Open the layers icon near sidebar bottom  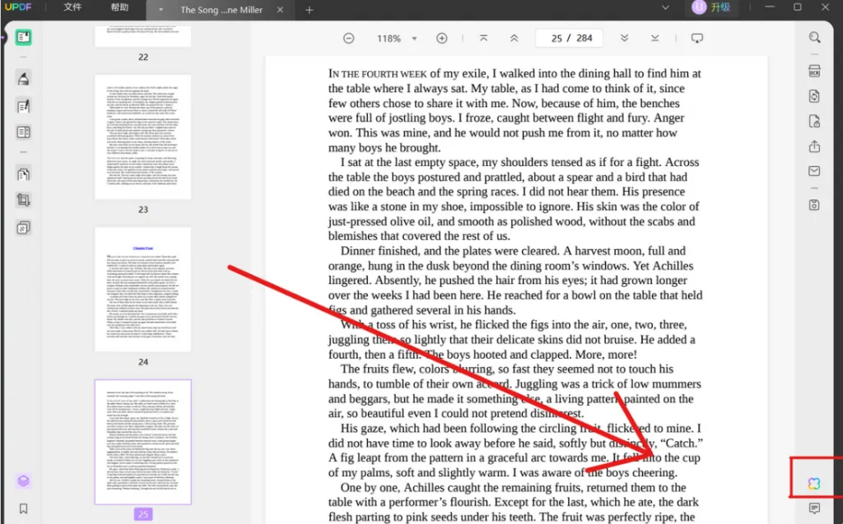[23, 480]
